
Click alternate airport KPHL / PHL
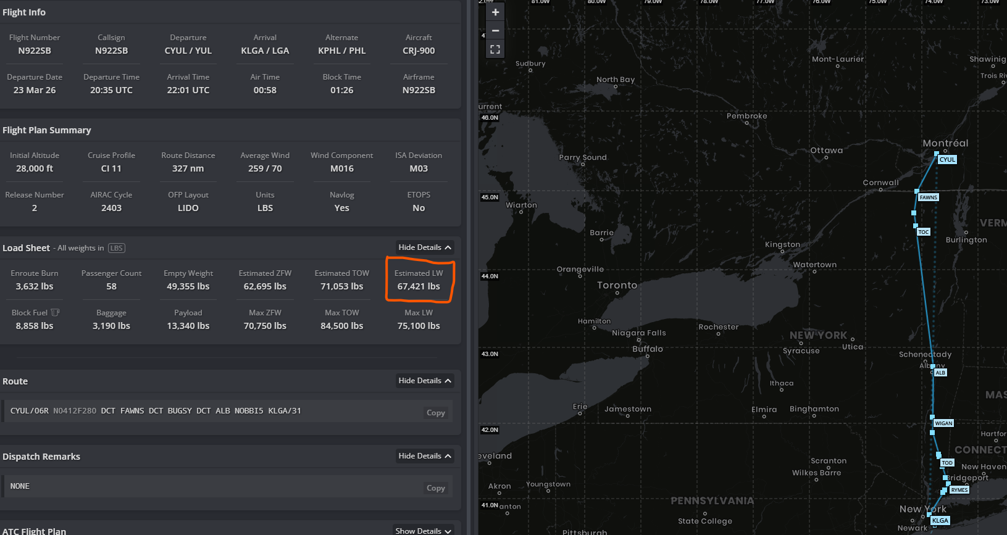342,51
